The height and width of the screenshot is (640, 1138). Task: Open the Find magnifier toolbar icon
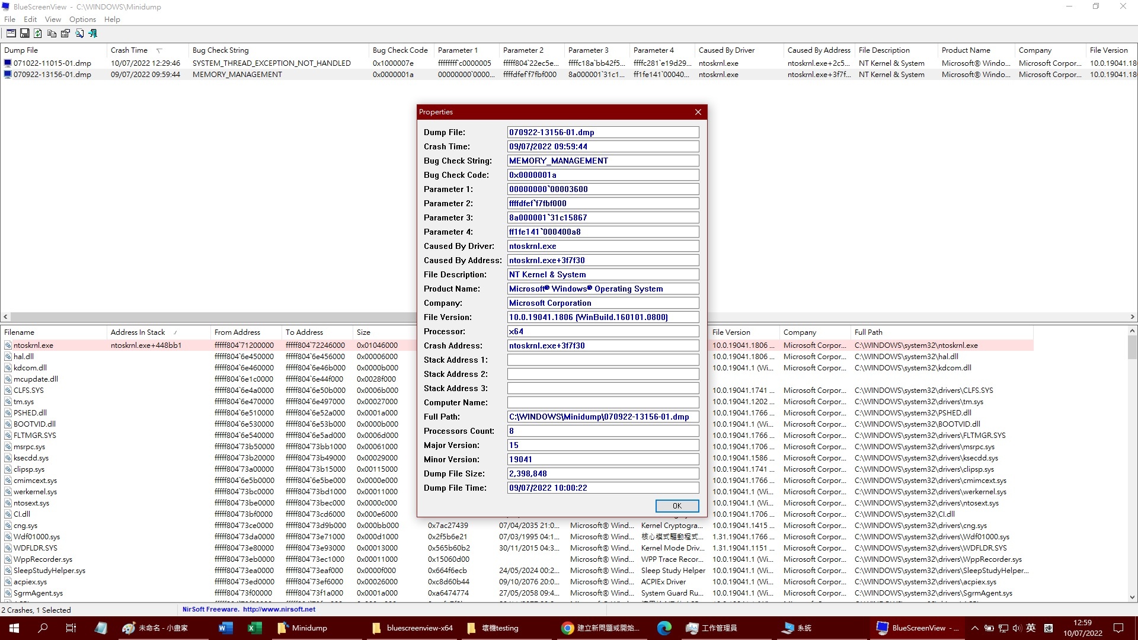[79, 33]
